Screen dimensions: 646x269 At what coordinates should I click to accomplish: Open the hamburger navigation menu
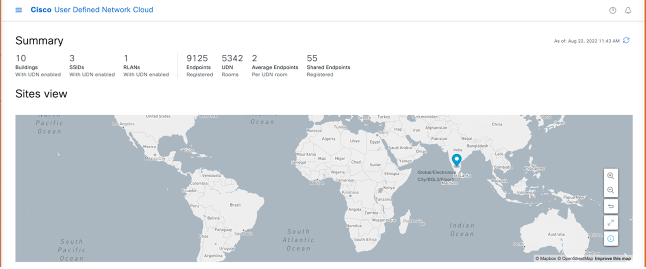19,10
